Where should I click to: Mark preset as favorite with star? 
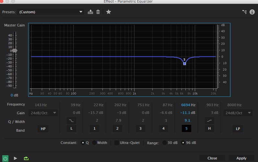(x=109, y=12)
